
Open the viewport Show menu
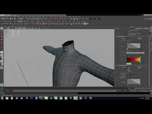tap(16, 27)
